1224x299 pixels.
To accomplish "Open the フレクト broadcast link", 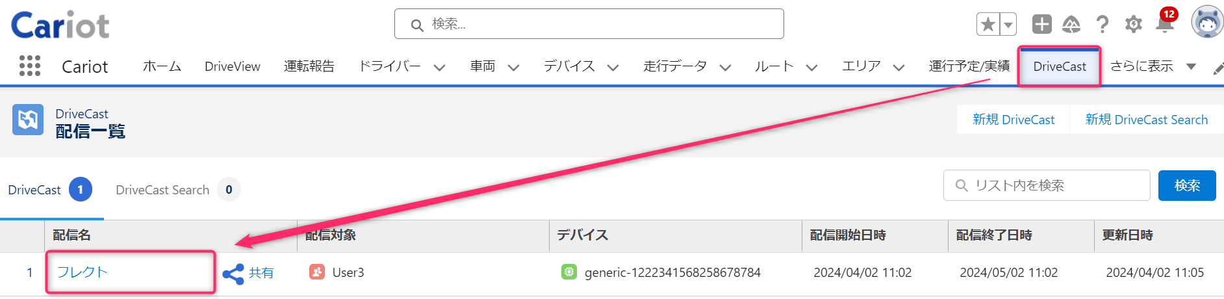I will [82, 272].
